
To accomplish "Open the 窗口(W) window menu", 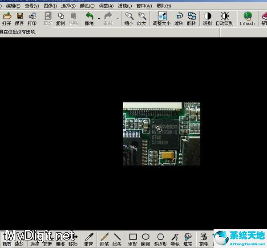I will click(x=144, y=6).
